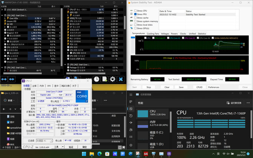Open Task Manager Processes page icon
The width and height of the screenshot is (253, 158).
pos(131,102)
